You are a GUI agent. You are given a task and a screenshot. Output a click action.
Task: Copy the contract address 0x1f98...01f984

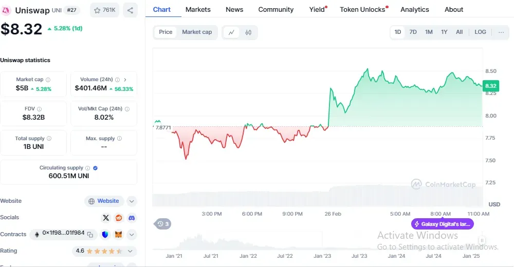(x=90, y=235)
